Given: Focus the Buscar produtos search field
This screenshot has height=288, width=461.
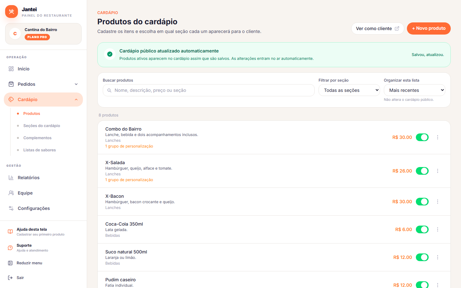Looking at the screenshot, I should 209,90.
